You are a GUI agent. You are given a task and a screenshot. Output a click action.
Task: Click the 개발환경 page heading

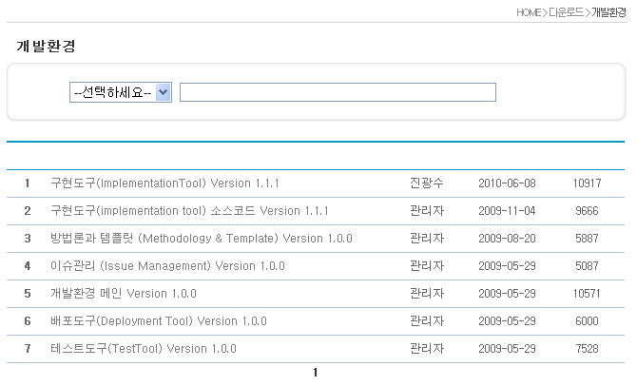point(46,47)
